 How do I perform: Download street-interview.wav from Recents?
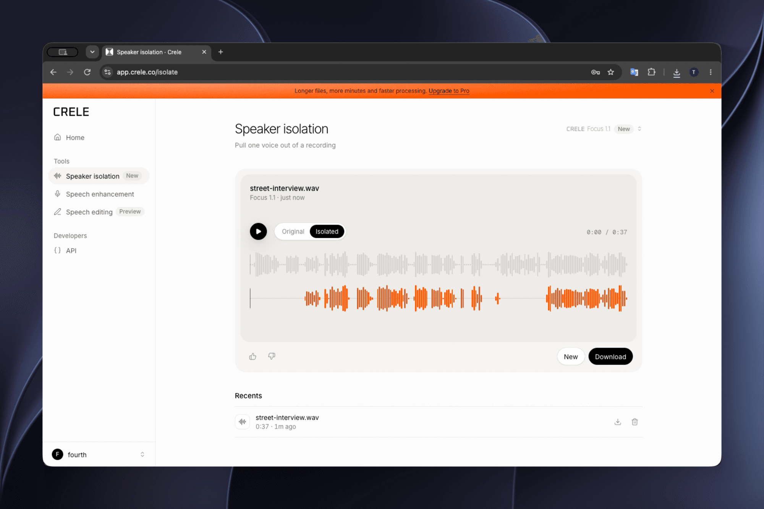pyautogui.click(x=618, y=422)
